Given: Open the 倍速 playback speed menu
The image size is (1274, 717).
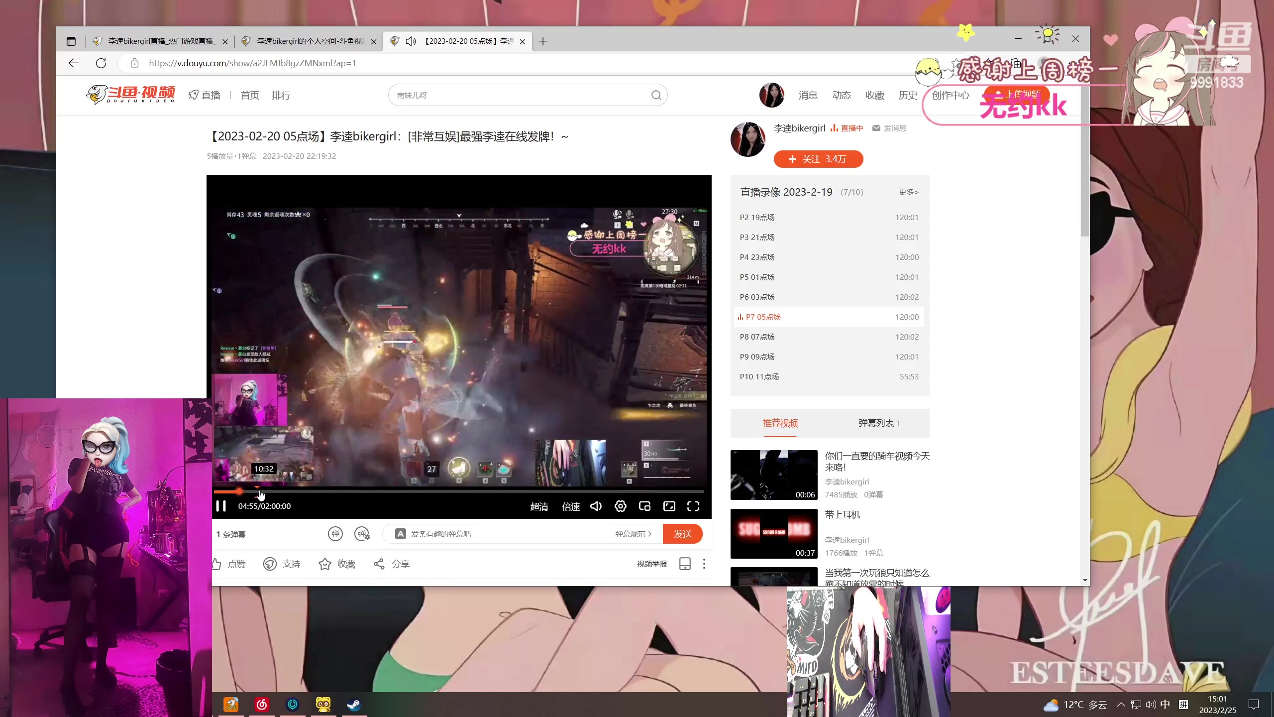Looking at the screenshot, I should [571, 506].
